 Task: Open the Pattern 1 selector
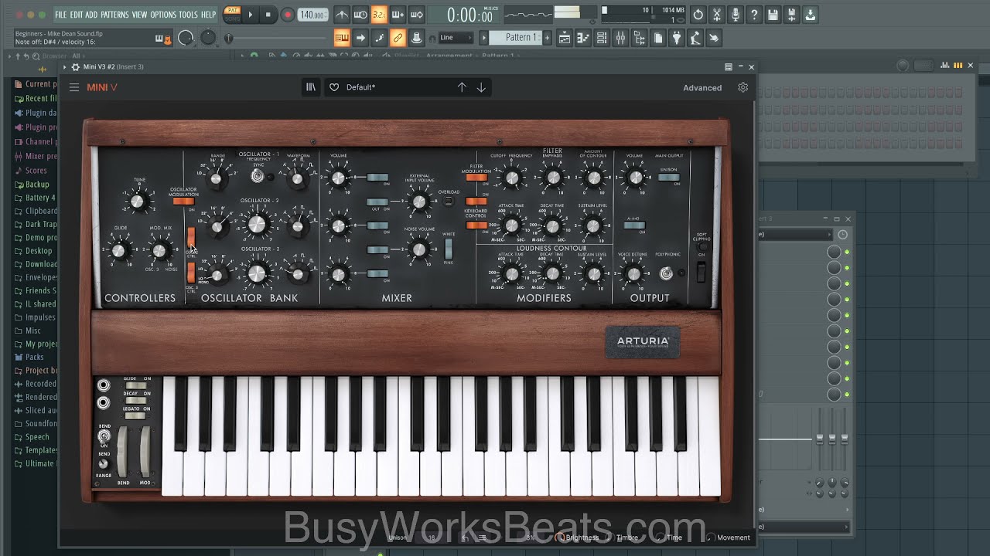tap(516, 38)
